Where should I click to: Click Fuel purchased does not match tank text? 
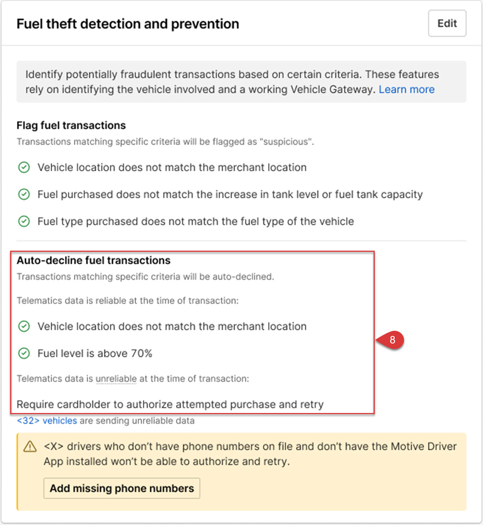pos(230,194)
